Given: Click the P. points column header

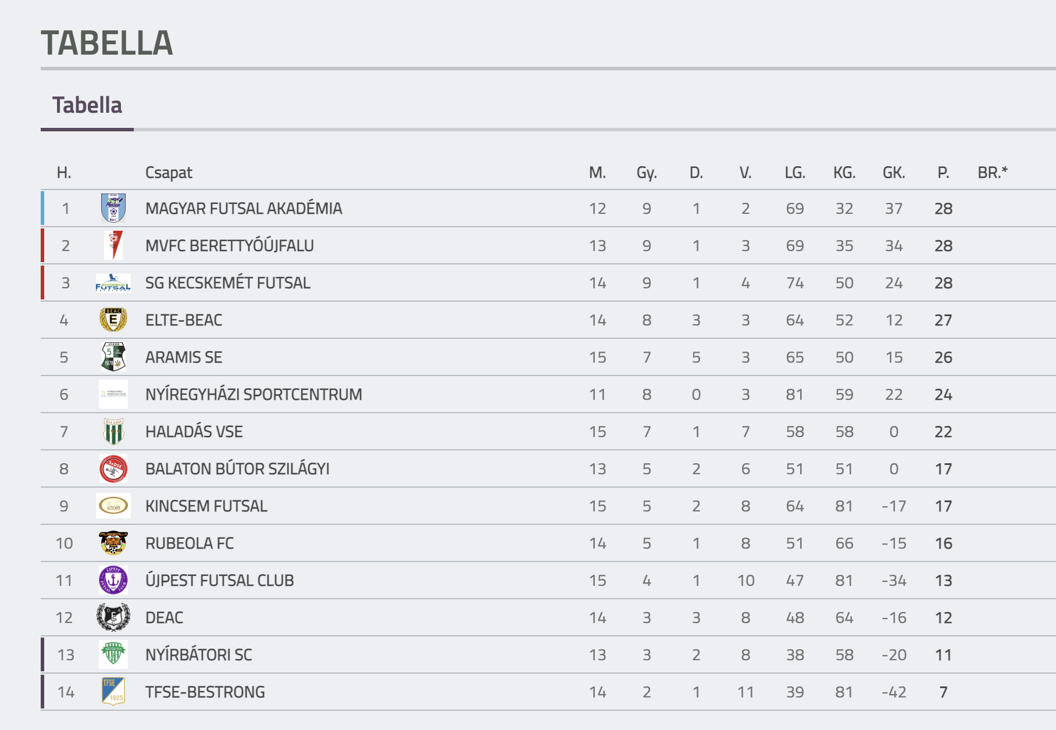Looking at the screenshot, I should pyautogui.click(x=943, y=173).
